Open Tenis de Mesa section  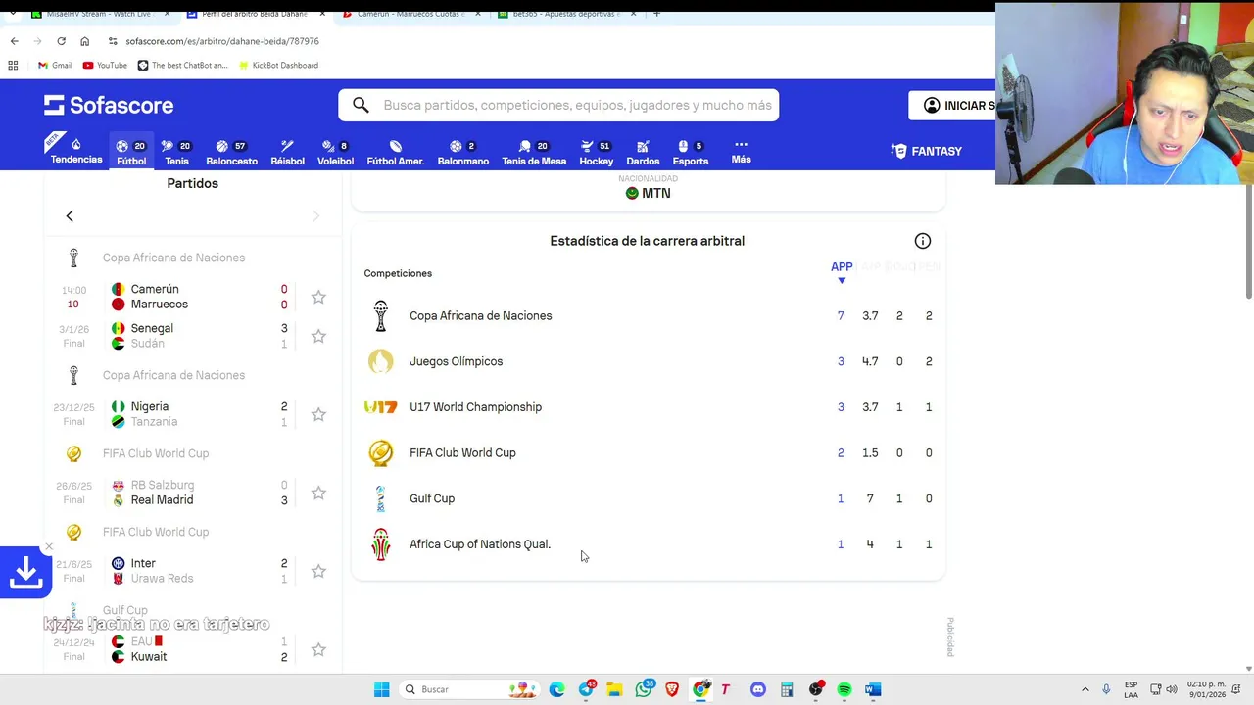pos(534,152)
